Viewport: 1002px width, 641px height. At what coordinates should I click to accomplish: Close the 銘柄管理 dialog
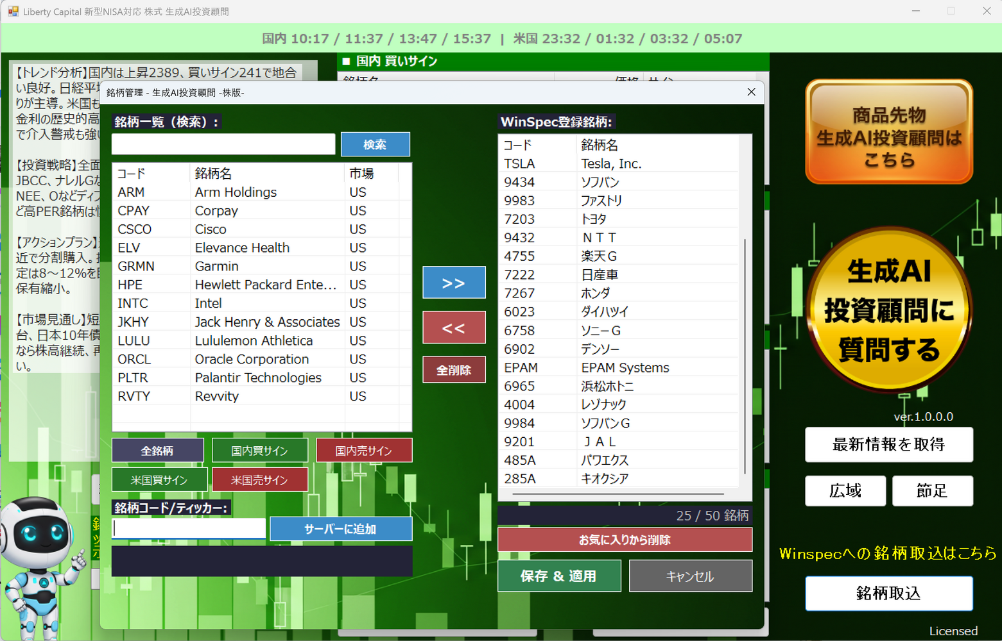(751, 92)
